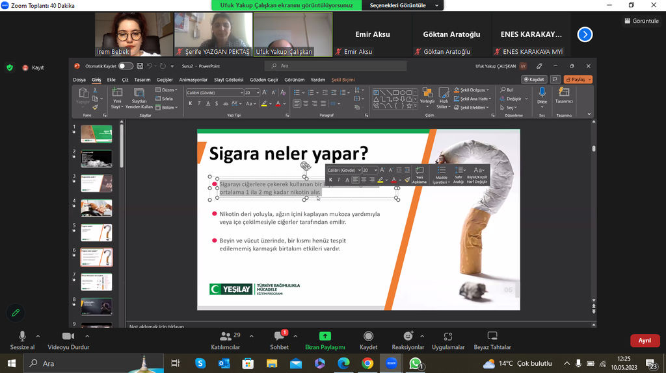Click the Cut scissors icon
This screenshot has height=373, width=666.
[x=95, y=90]
